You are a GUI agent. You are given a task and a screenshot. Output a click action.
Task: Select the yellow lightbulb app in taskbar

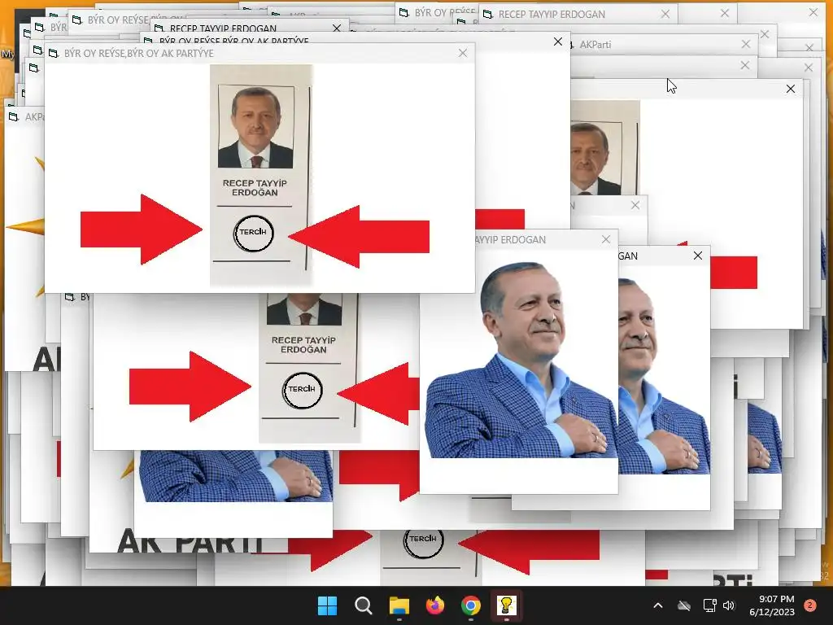(x=506, y=605)
